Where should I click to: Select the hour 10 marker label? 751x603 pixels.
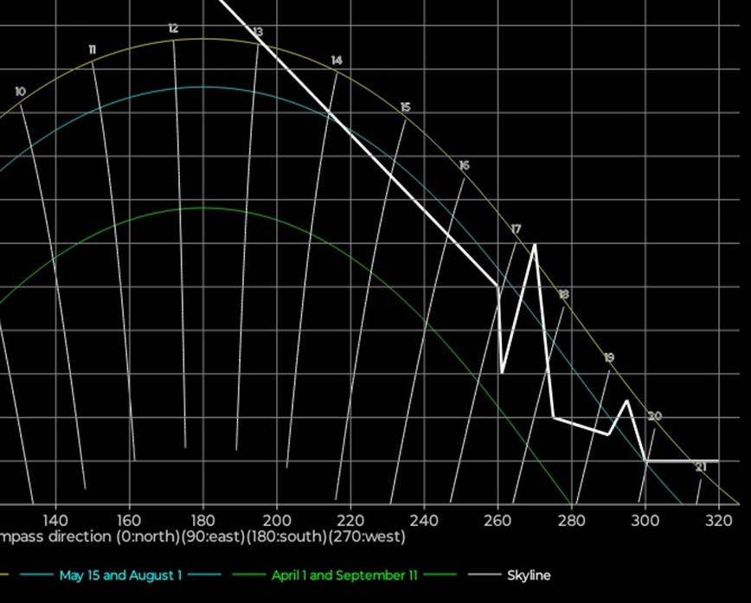pyautogui.click(x=20, y=92)
